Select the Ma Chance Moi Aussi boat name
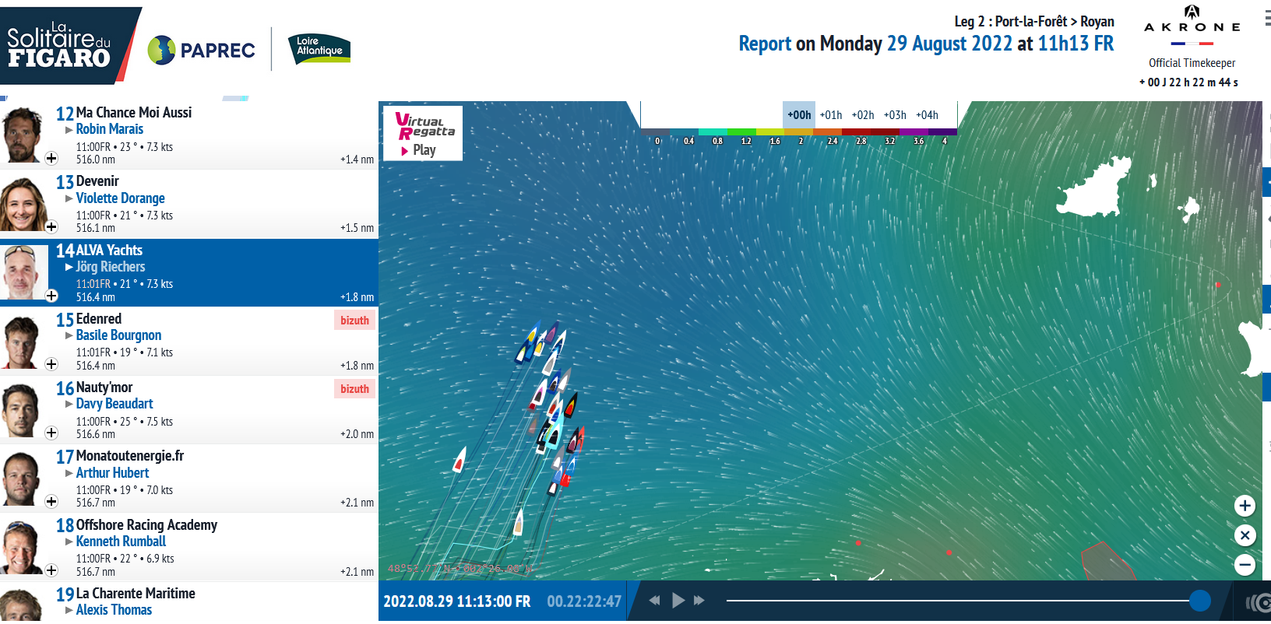 coord(134,113)
